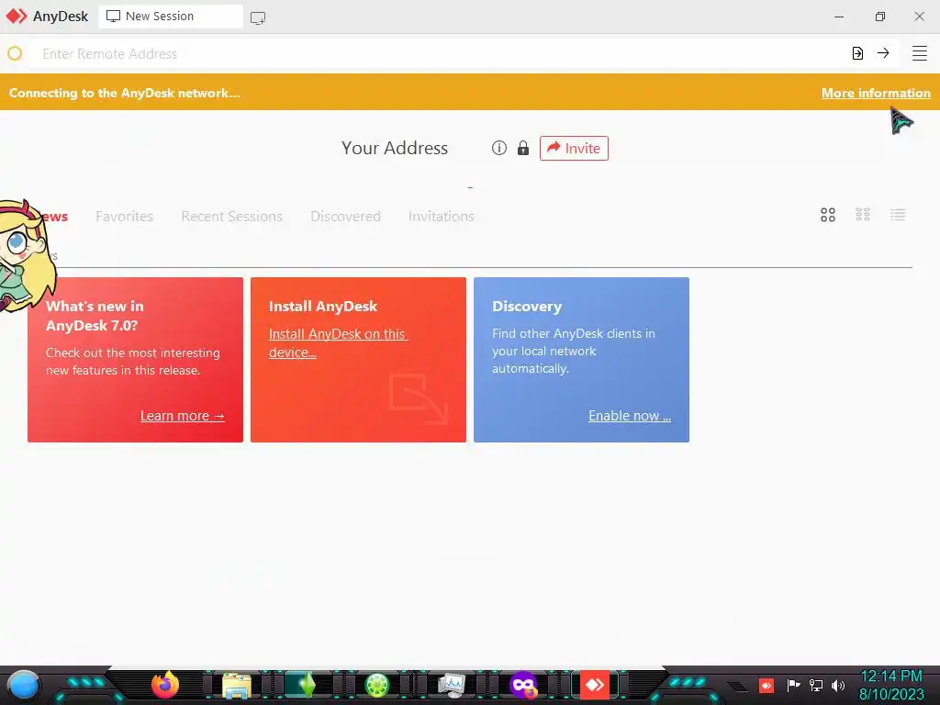Click the Your Address label
Screen dimensions: 940x705
[395, 148]
